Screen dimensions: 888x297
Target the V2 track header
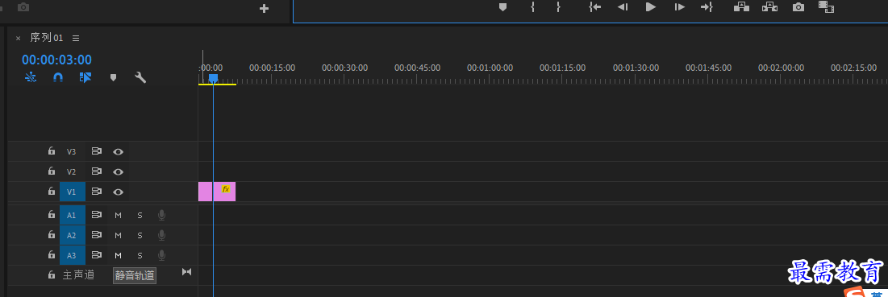[x=71, y=171]
